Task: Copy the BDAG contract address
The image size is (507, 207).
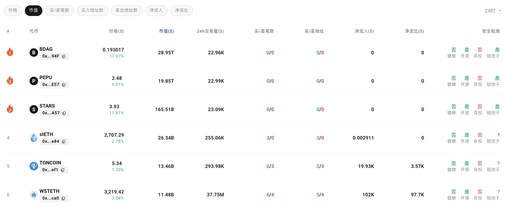Action: coord(64,56)
